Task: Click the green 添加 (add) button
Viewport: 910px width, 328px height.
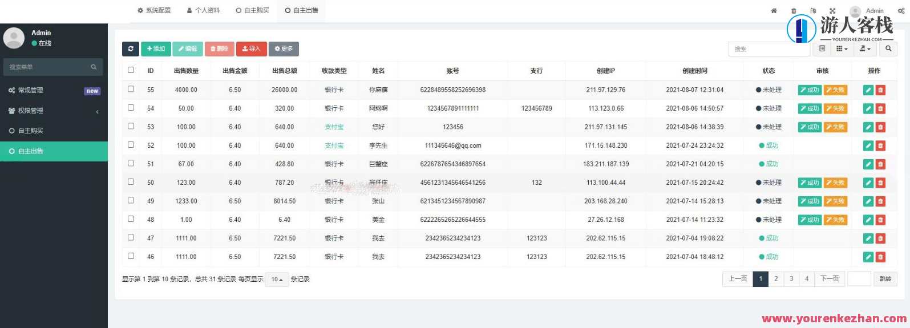Action: [156, 49]
